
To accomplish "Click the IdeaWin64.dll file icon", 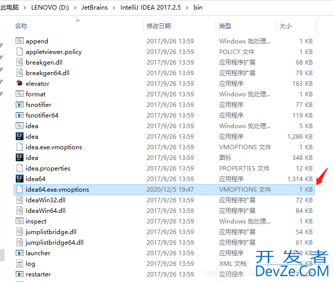I will point(20,210).
